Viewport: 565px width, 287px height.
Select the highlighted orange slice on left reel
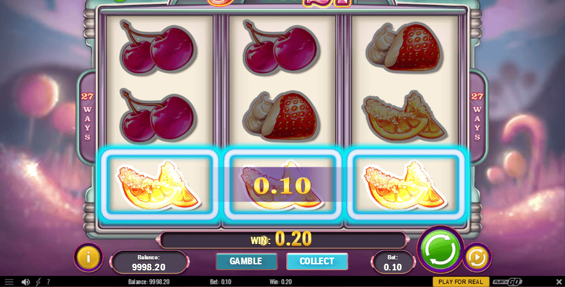(159, 185)
